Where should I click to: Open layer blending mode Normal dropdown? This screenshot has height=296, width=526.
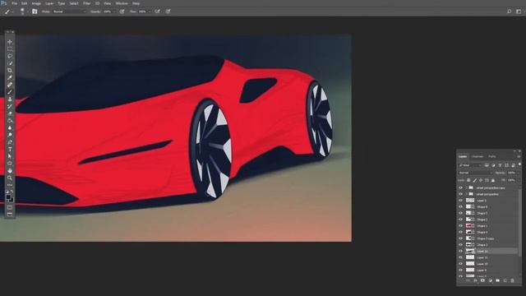[475, 173]
